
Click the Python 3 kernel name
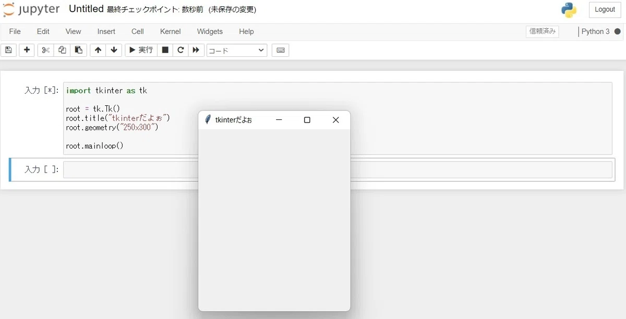595,32
